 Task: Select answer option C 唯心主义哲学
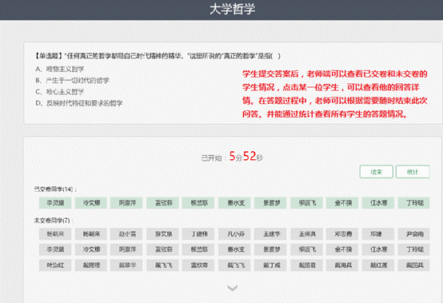[60, 92]
